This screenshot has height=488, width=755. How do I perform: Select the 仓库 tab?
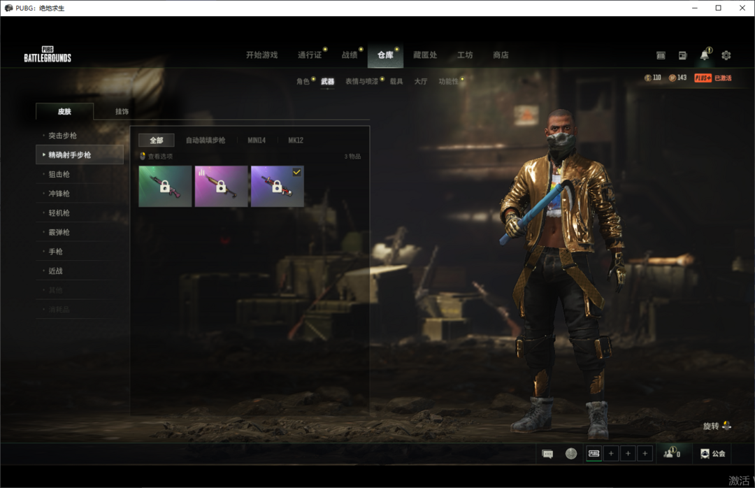(385, 55)
